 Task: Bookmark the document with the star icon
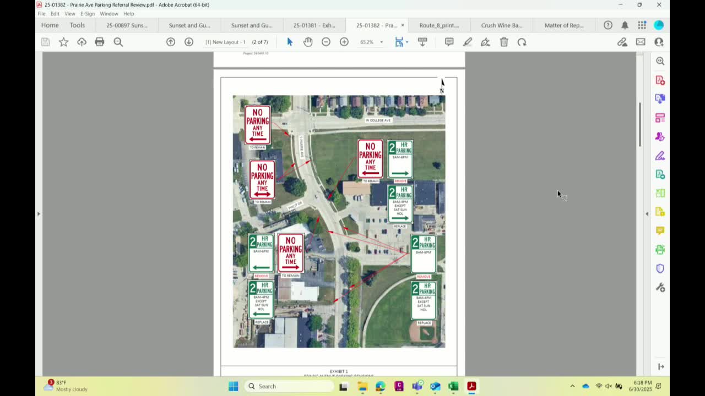coord(64,42)
